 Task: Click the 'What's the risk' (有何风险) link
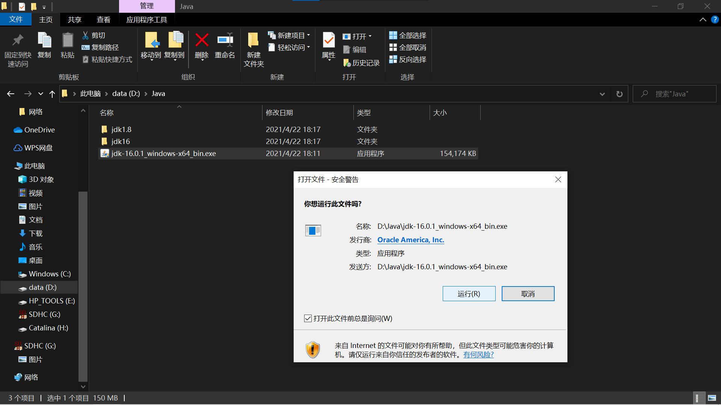pos(478,354)
